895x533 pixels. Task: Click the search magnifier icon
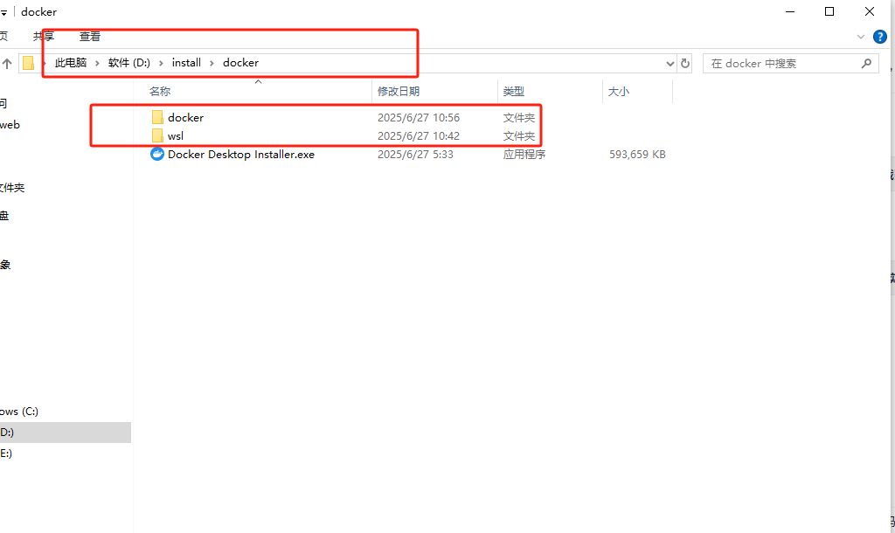click(866, 63)
